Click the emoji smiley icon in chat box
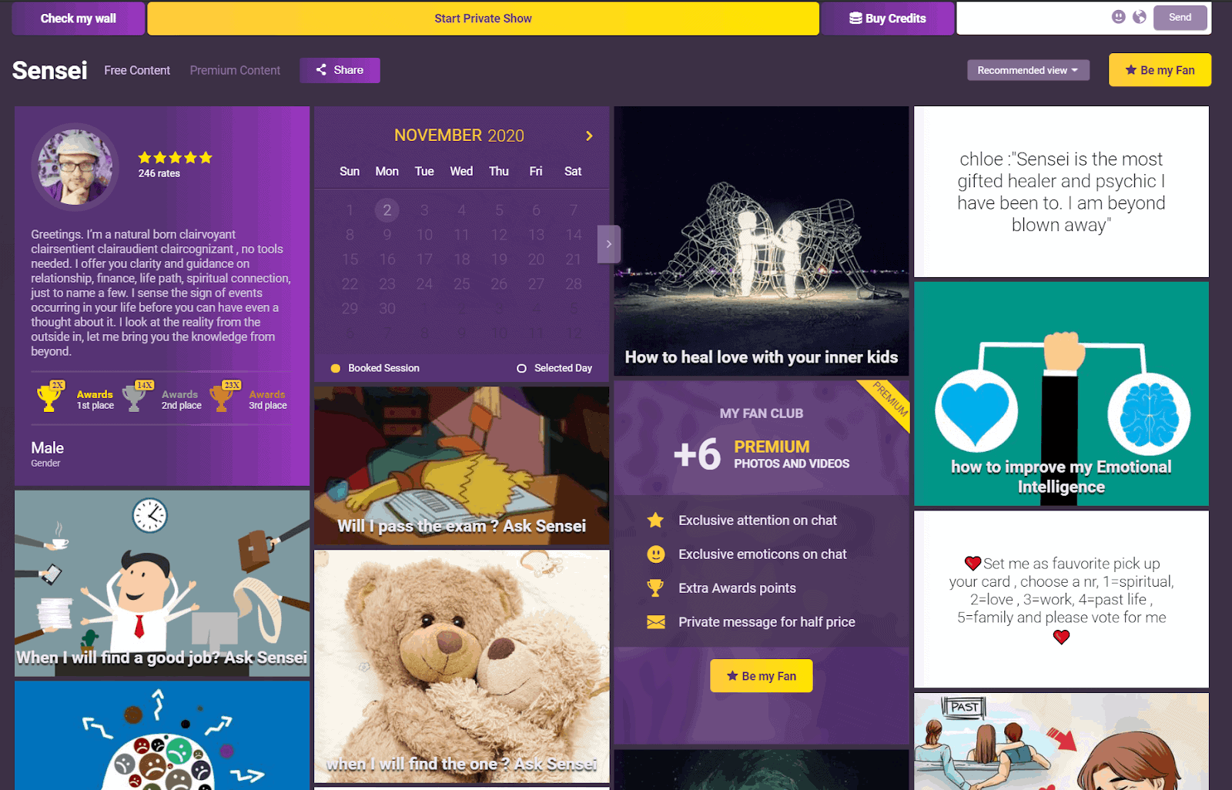 [x=1118, y=17]
